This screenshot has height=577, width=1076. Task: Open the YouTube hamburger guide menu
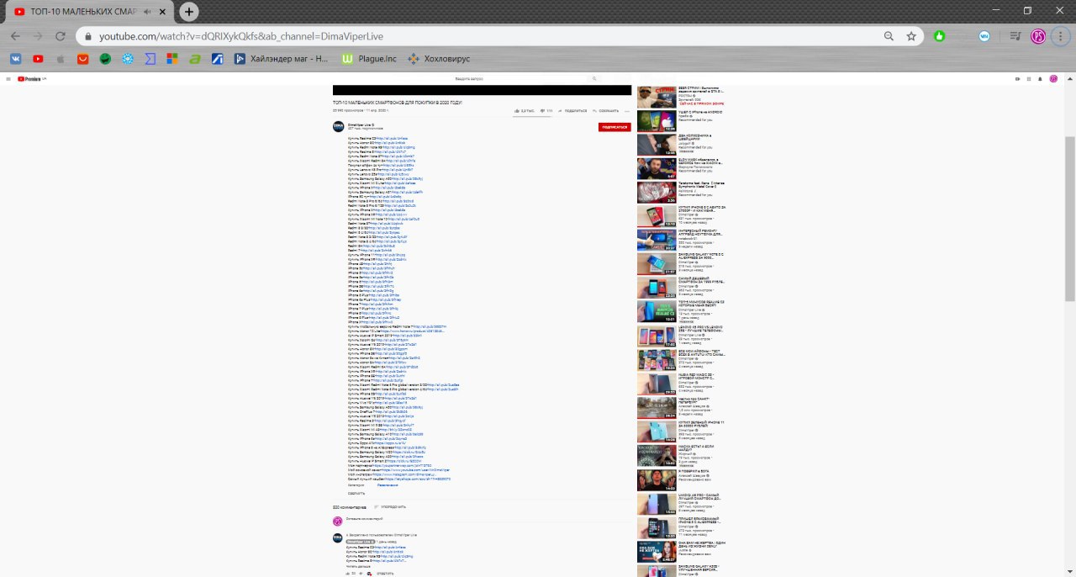(x=8, y=78)
